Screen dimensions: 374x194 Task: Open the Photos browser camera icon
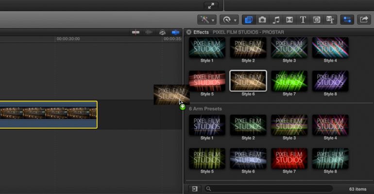coord(262,20)
